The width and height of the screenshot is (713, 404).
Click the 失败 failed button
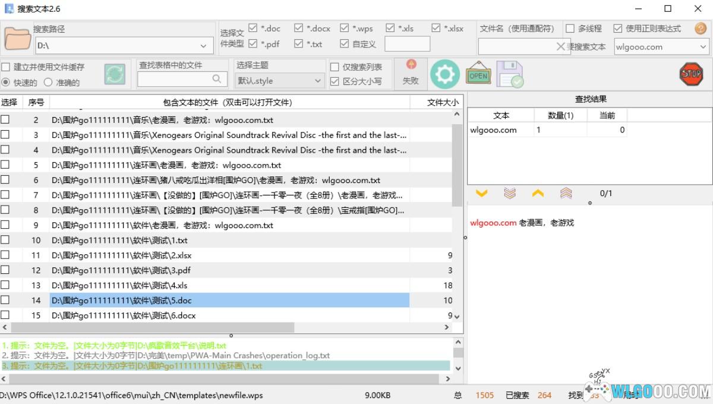(411, 74)
